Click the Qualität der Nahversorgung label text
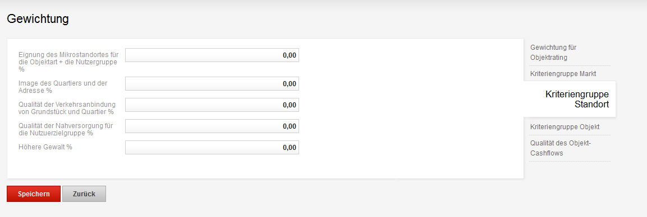The height and width of the screenshot is (217, 647). click(66, 129)
